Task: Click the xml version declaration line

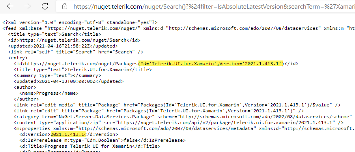Action: (x=80, y=22)
